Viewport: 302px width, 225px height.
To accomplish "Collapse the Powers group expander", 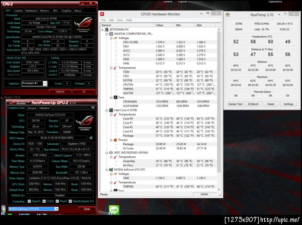I will tap(111, 140).
